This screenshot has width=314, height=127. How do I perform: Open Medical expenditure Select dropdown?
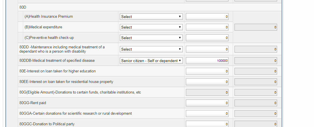click(151, 27)
